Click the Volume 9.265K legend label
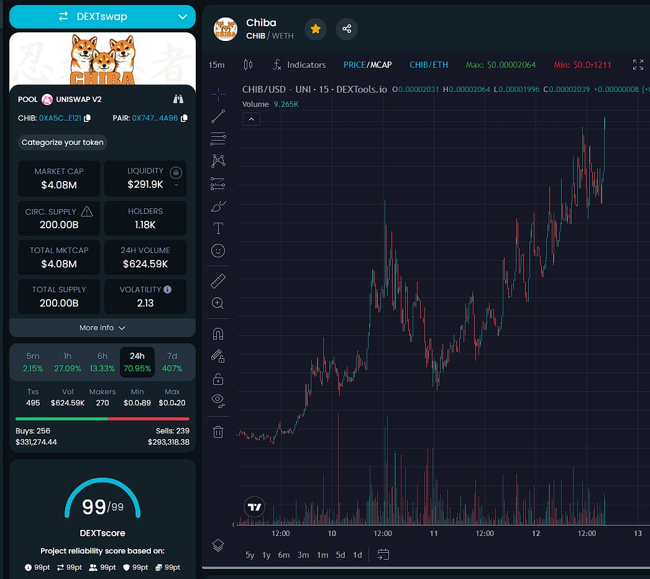Screen dimensions: 650x579 [270, 104]
